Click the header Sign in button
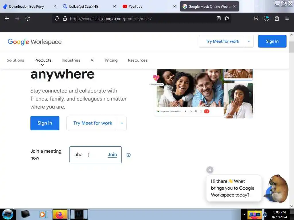The width and height of the screenshot is (294, 220). [x=272, y=41]
